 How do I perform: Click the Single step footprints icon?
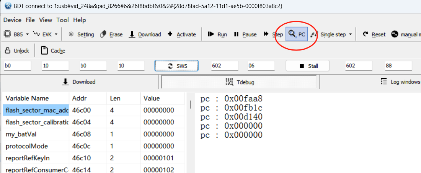pyautogui.click(x=314, y=34)
